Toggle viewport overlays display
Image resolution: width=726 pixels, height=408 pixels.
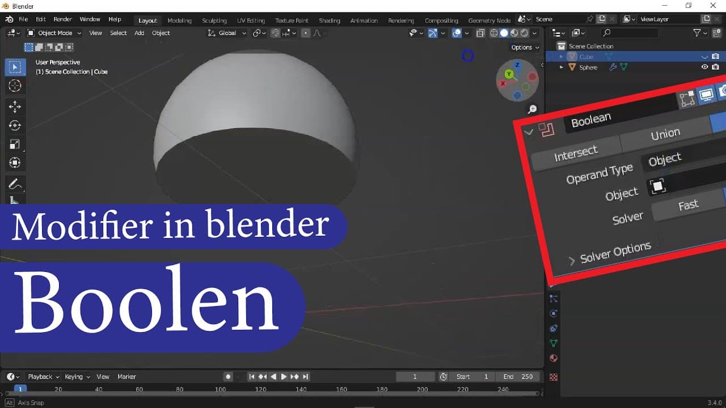tap(457, 33)
